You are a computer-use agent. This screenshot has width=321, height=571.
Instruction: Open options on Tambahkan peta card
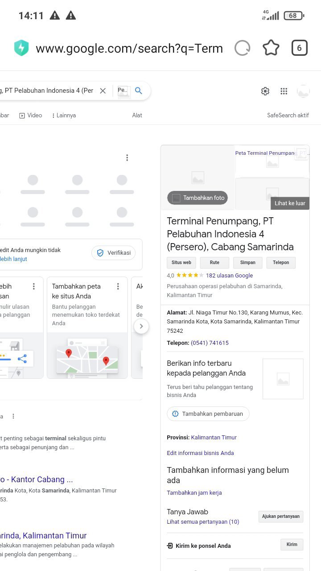tap(118, 286)
